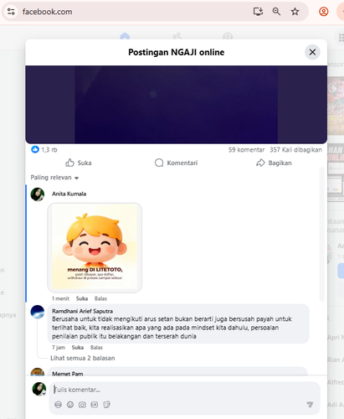Click the comments list scrollbar
This screenshot has height=419, width=344.
click(x=321, y=234)
